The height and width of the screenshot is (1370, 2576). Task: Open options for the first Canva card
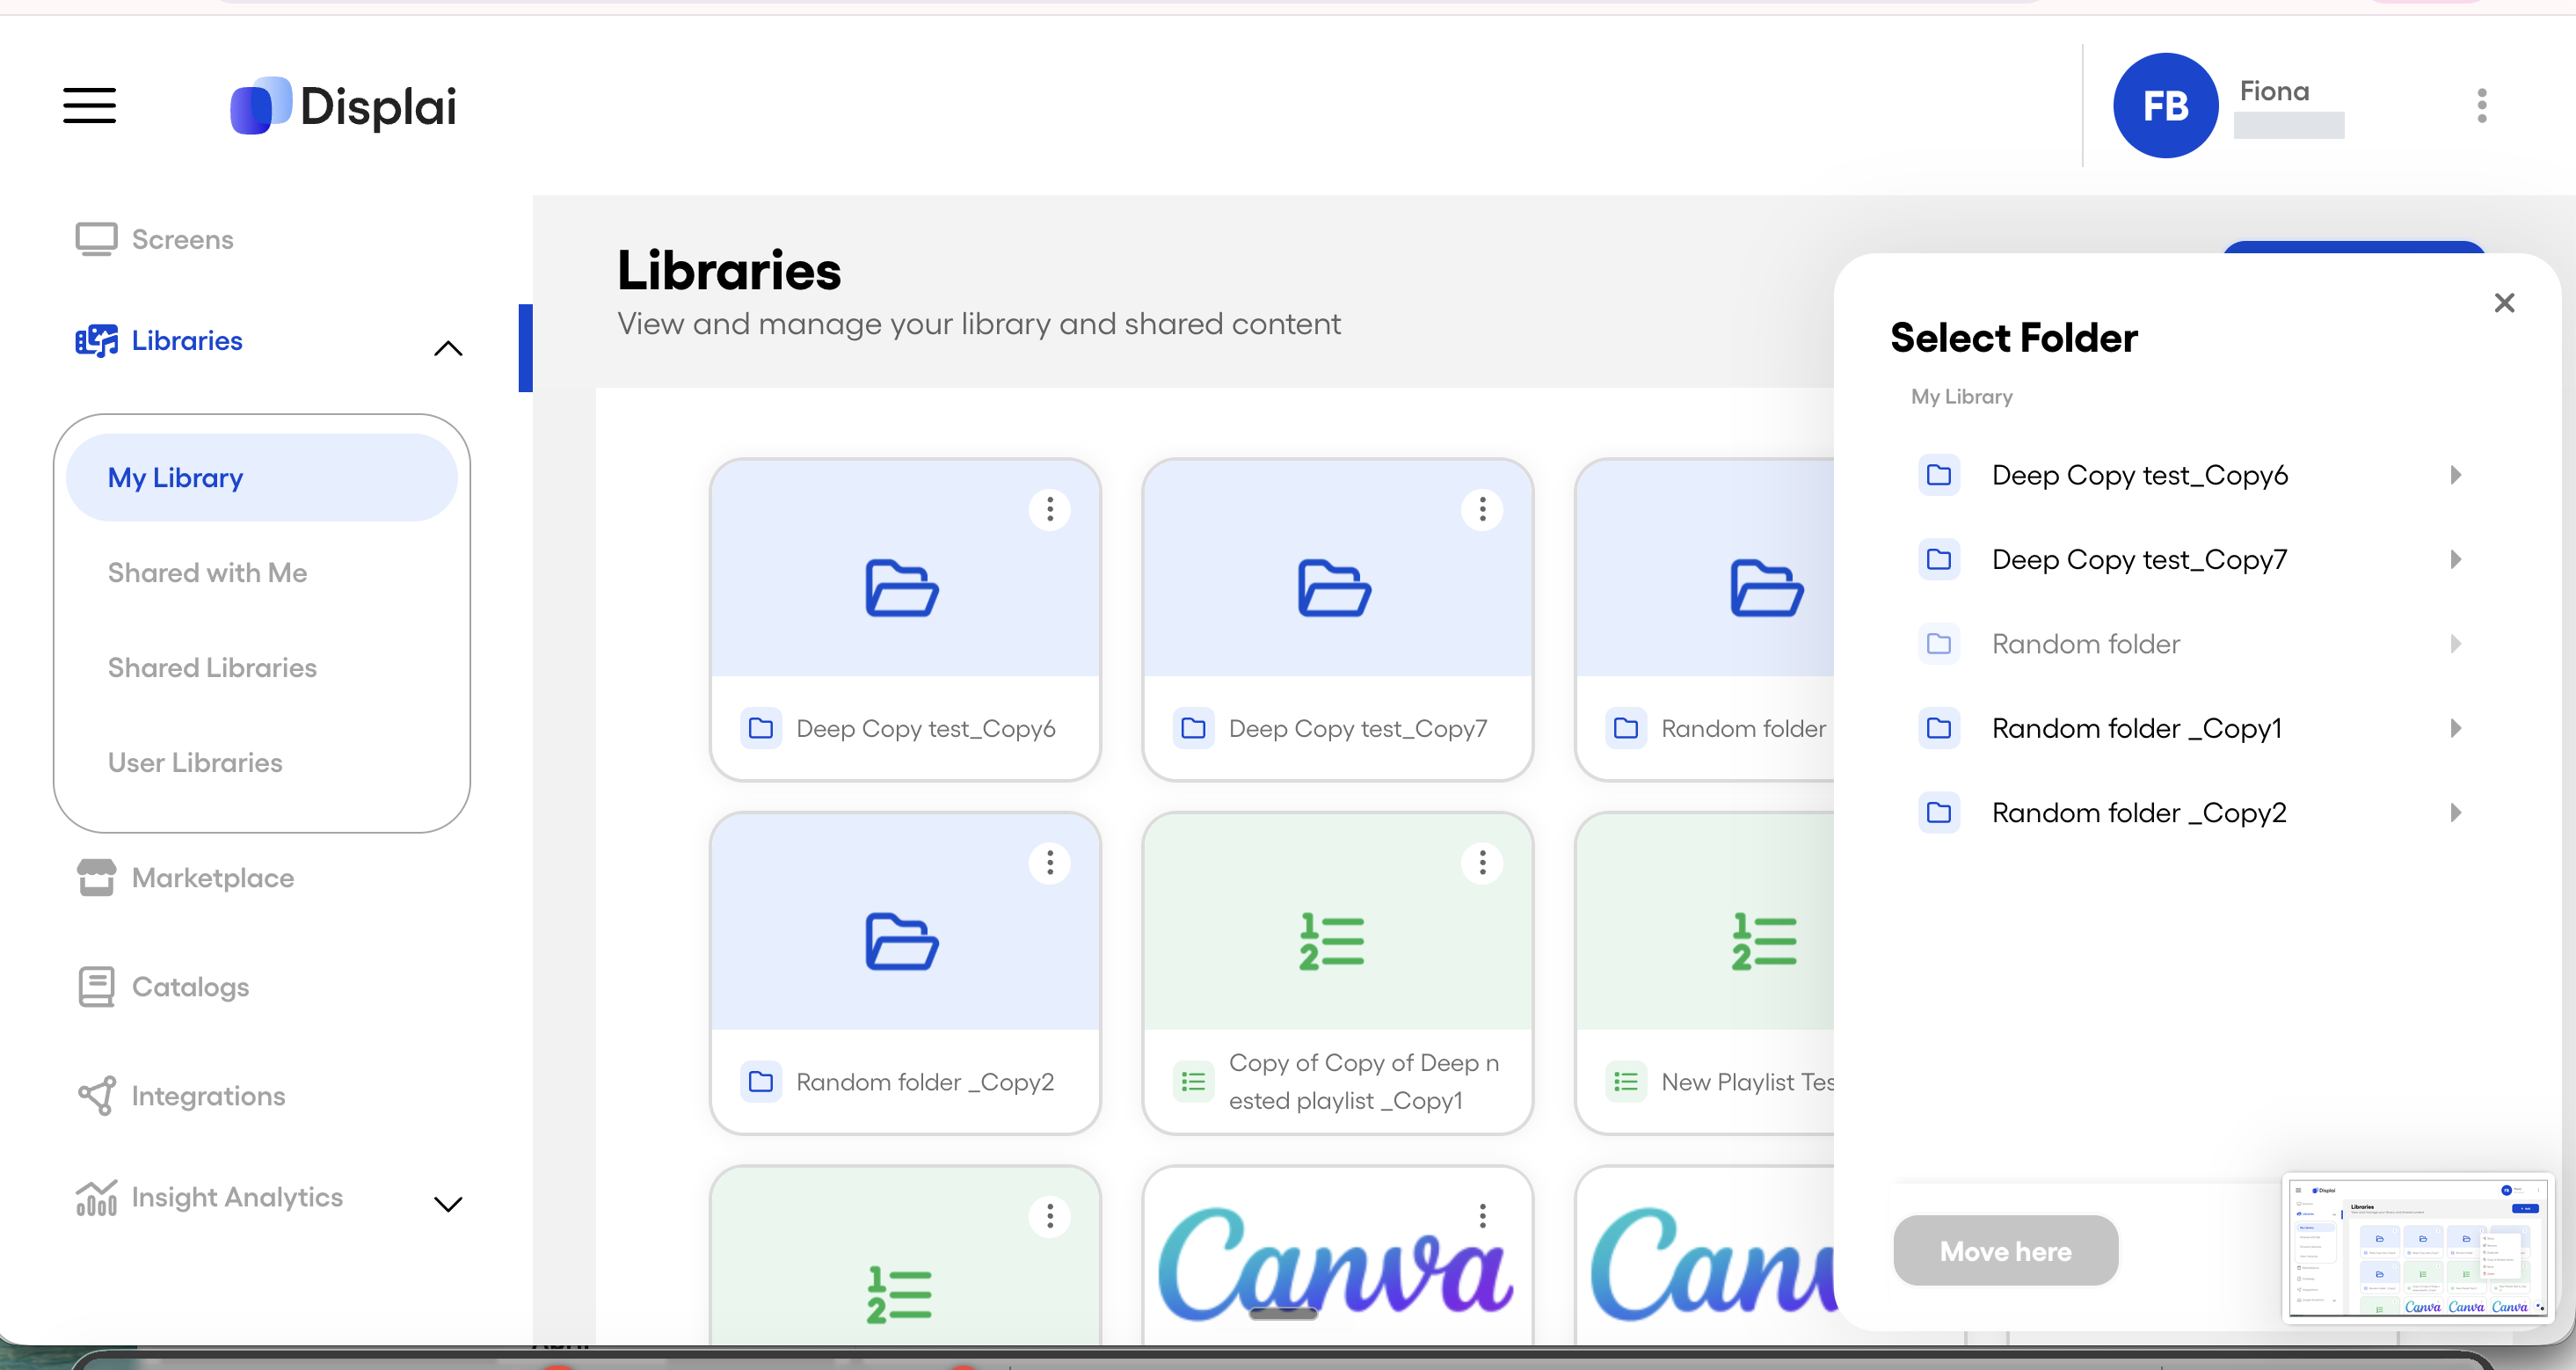pos(1482,1216)
